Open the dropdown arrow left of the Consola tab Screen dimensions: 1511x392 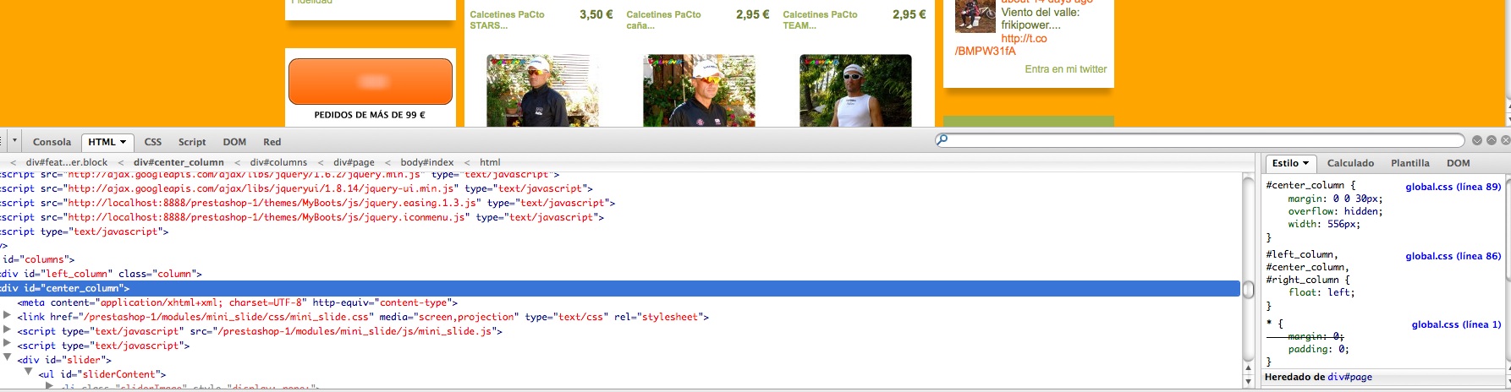click(14, 141)
